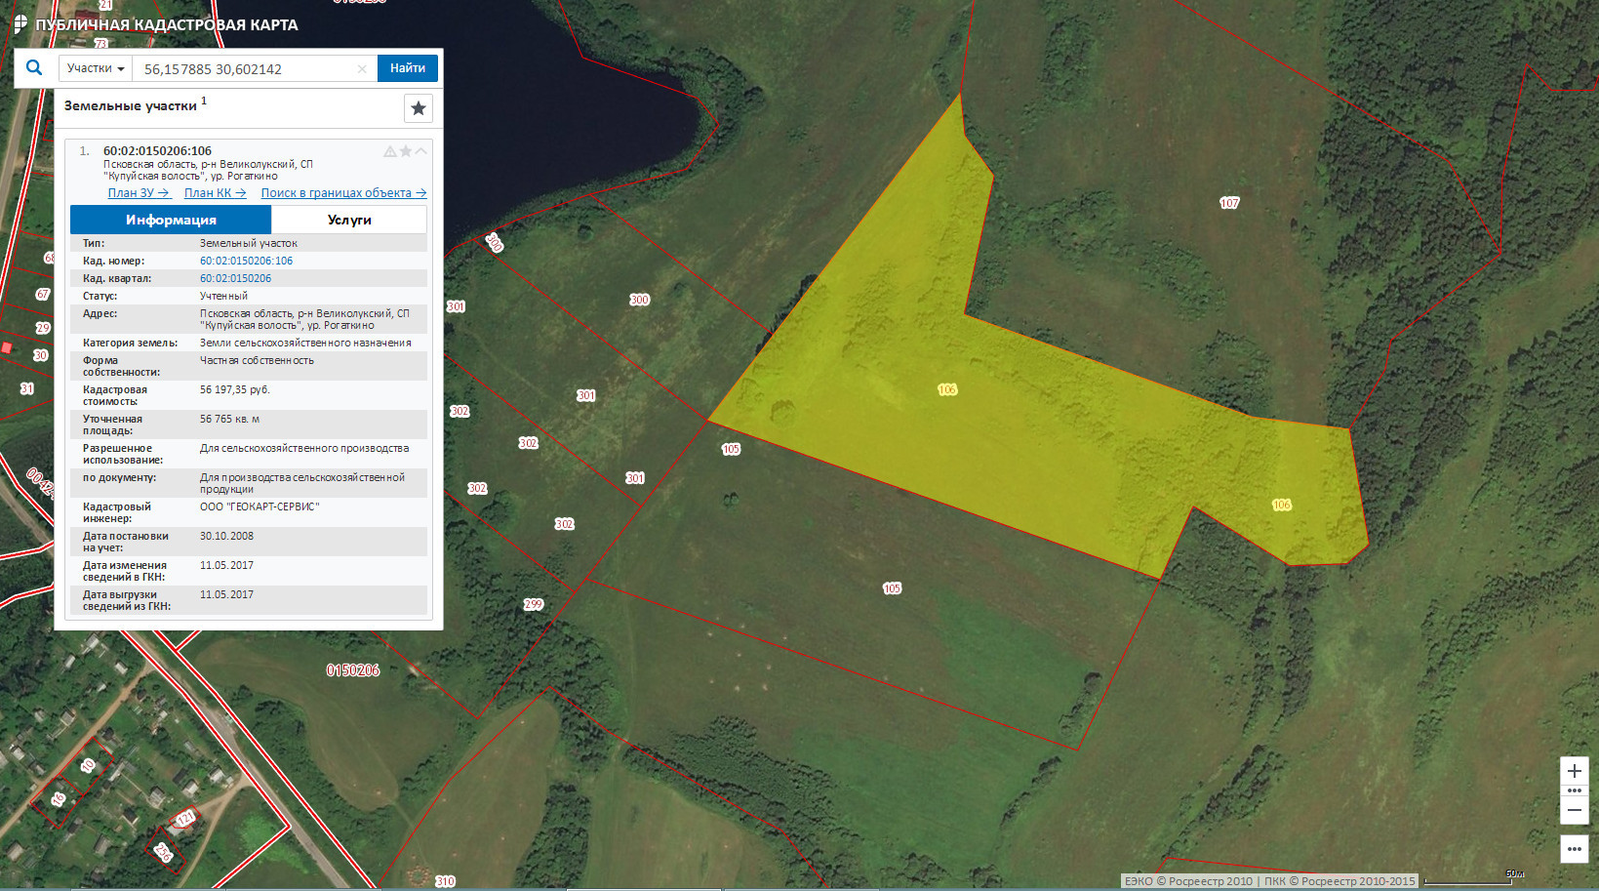Open the План ЗУ link
Viewport: 1599px width, 891px height.
click(x=139, y=193)
